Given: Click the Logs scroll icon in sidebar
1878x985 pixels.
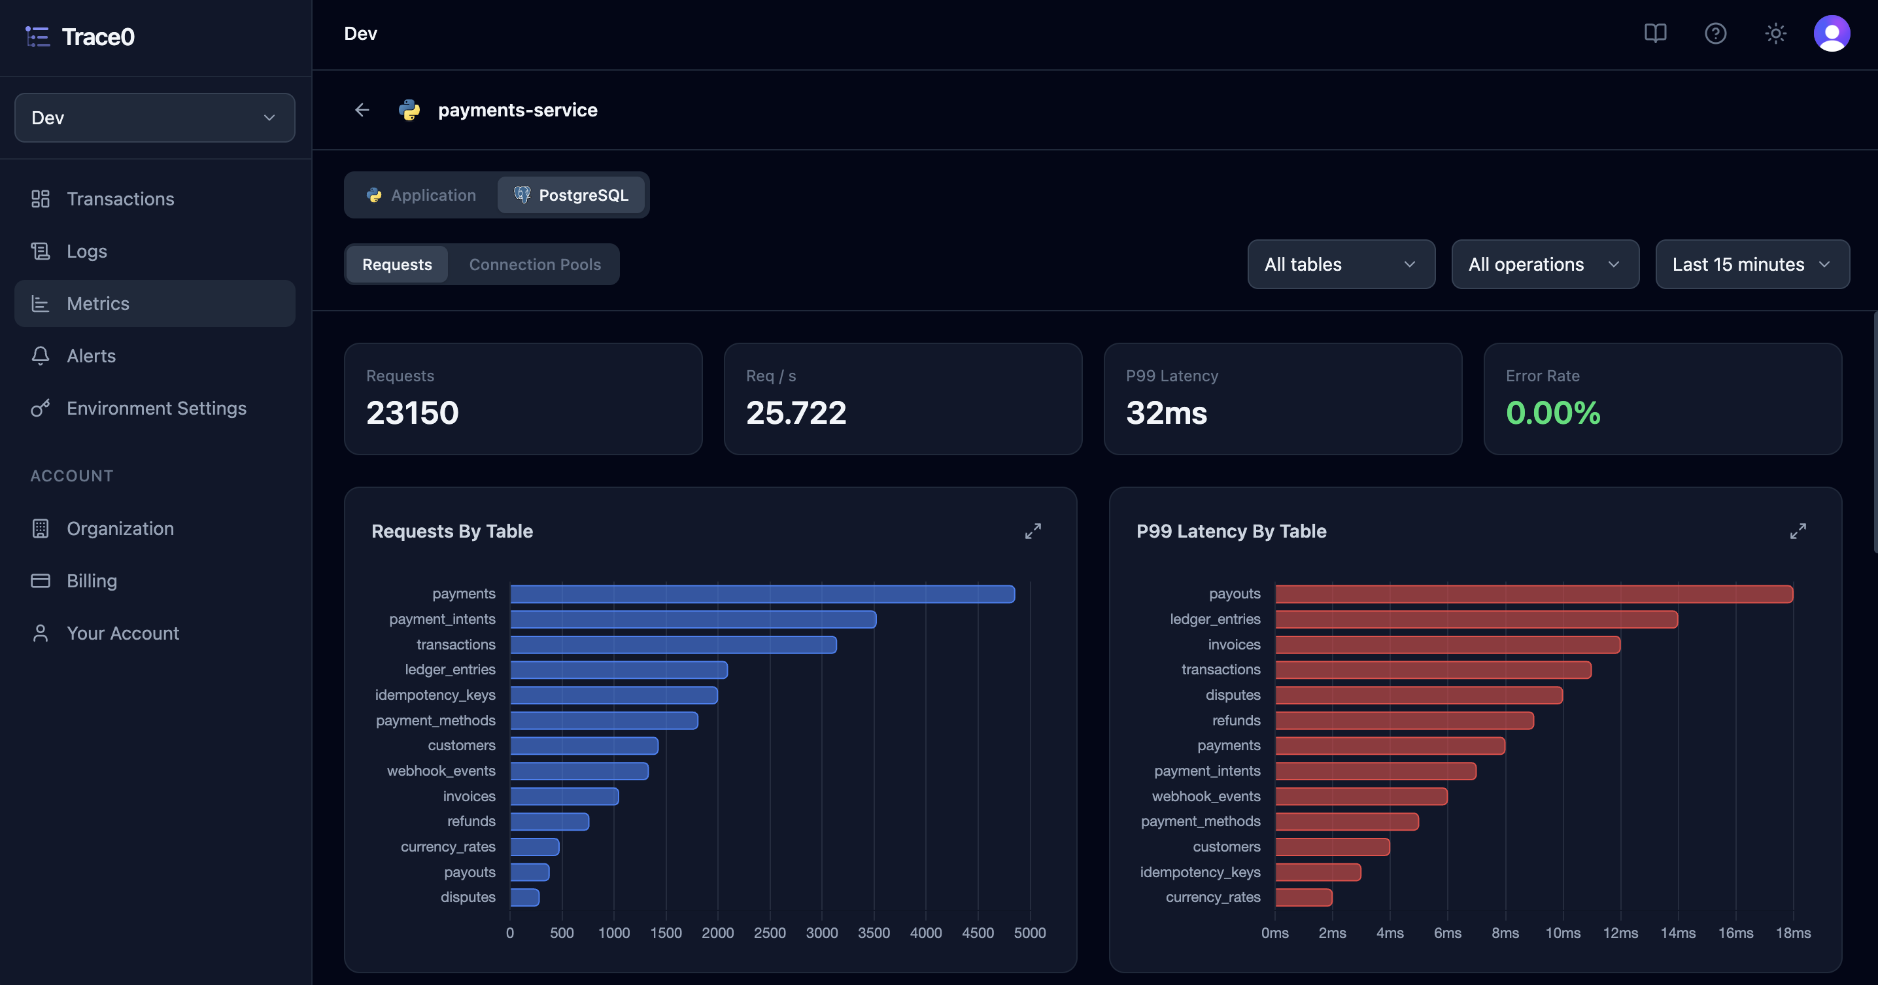Looking at the screenshot, I should (40, 252).
